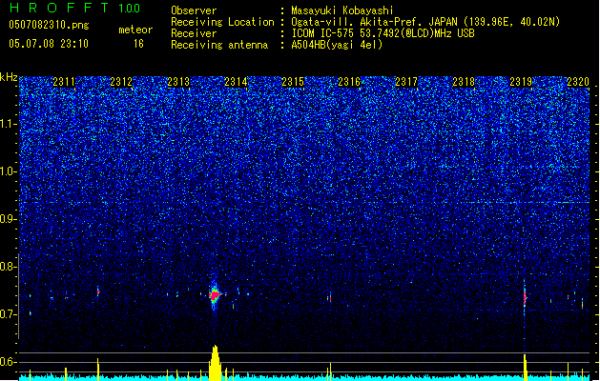
Task: Click the 'Receiving antenna' label
Action: tap(219, 45)
